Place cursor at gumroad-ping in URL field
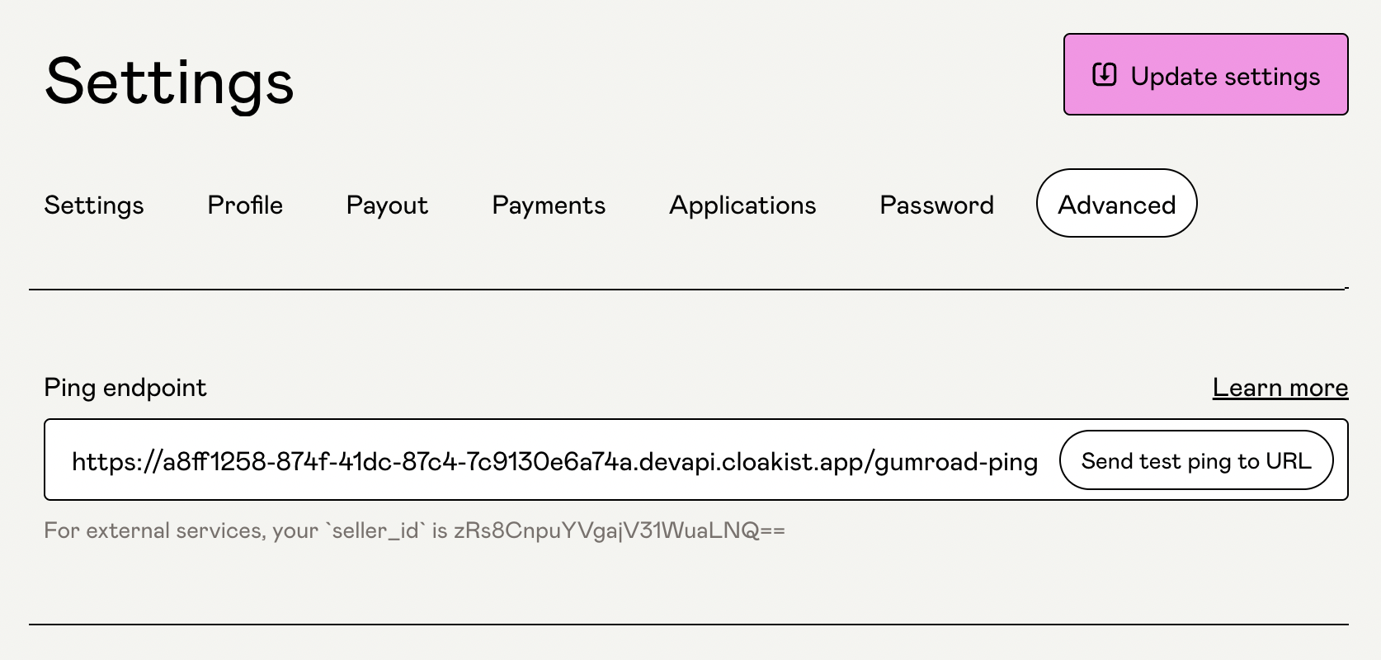 [956, 462]
